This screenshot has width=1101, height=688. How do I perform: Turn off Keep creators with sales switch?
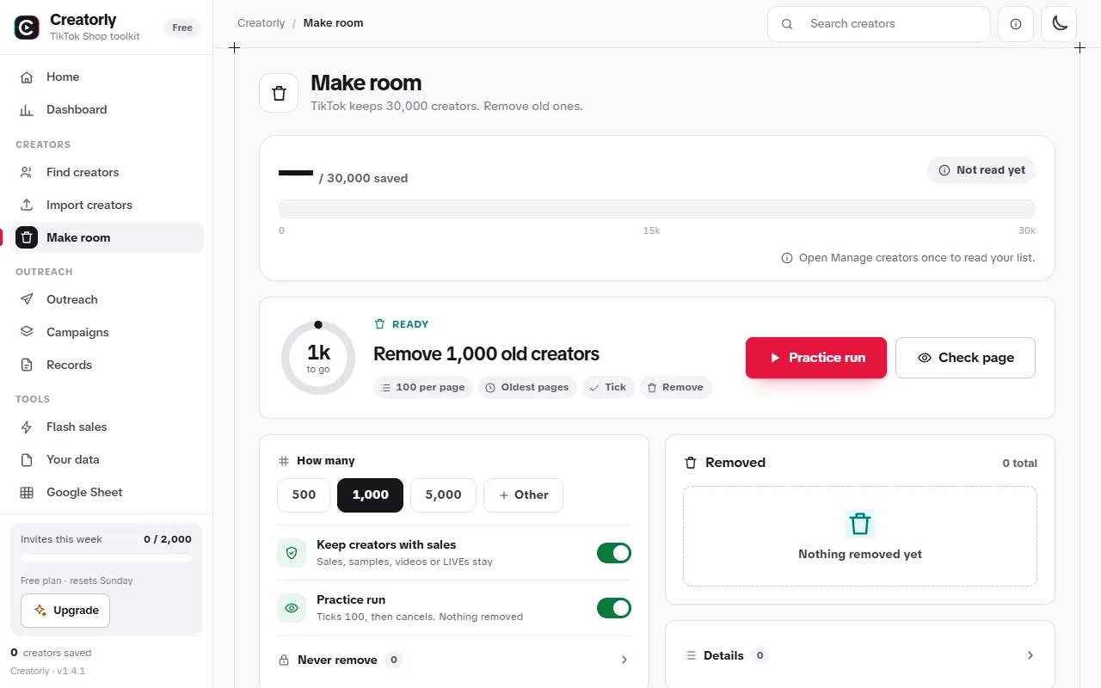point(614,553)
